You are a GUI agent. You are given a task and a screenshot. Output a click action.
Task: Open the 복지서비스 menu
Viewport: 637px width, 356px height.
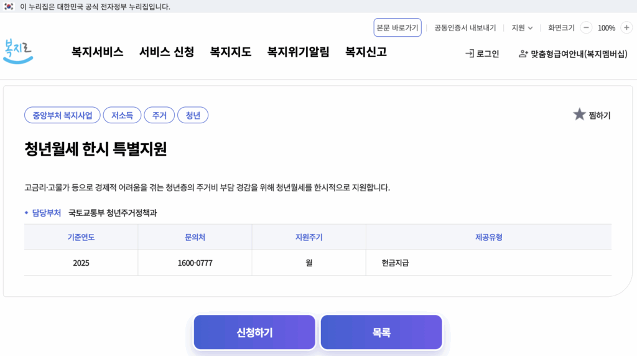pyautogui.click(x=98, y=52)
